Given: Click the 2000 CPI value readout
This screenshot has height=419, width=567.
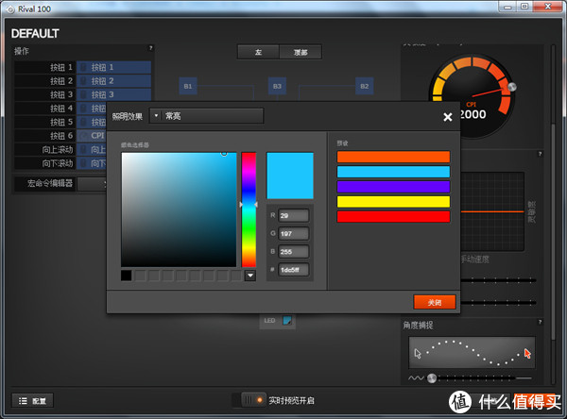Looking at the screenshot, I should (473, 114).
